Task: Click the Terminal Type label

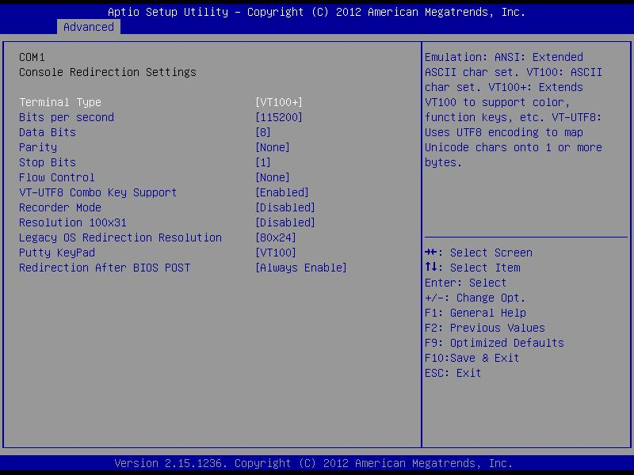Action: [x=60, y=102]
